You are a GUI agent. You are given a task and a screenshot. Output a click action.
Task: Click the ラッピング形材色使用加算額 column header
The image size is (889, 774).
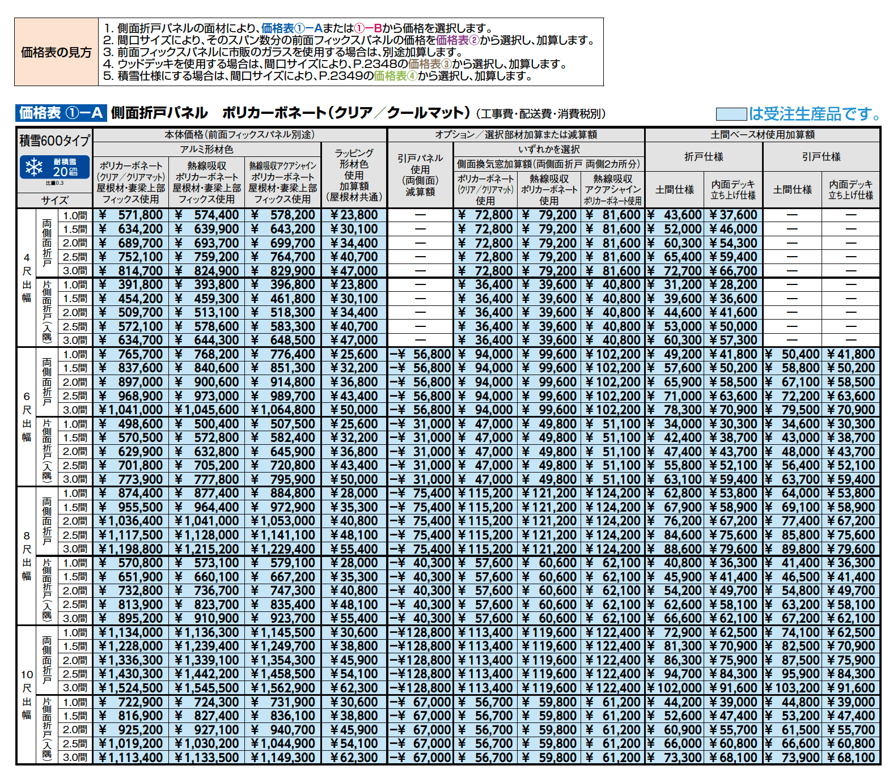(x=354, y=175)
